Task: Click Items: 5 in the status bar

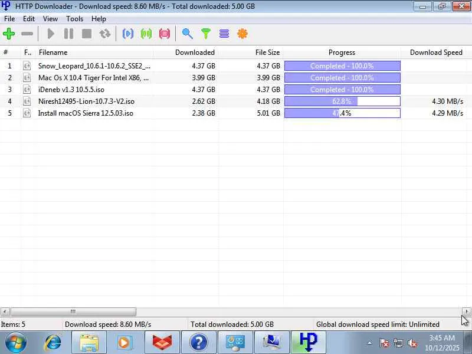Action: tap(13, 324)
